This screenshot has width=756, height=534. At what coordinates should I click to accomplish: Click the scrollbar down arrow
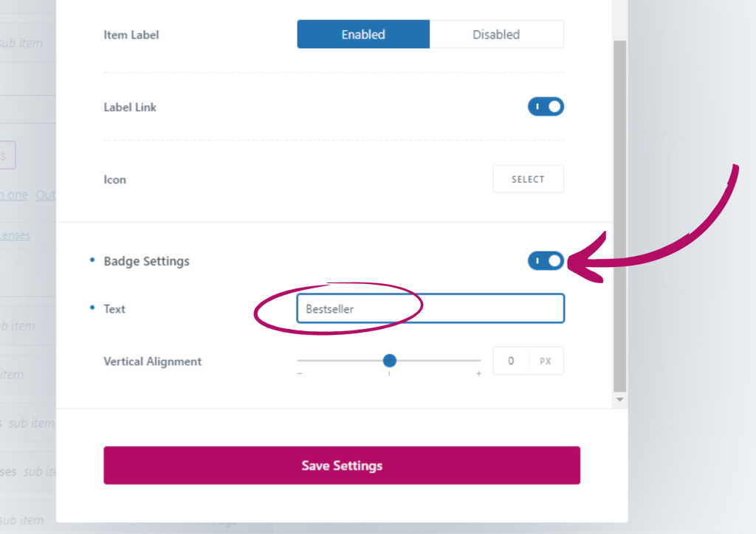pos(619,399)
